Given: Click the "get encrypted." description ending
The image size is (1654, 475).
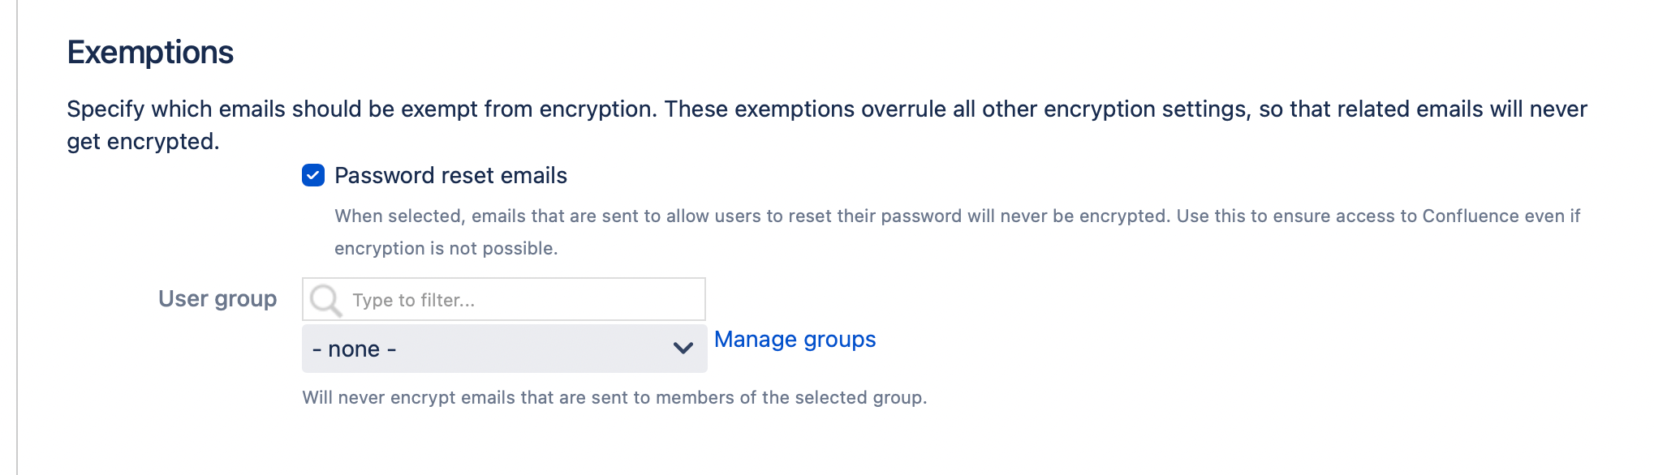Looking at the screenshot, I should point(143,141).
